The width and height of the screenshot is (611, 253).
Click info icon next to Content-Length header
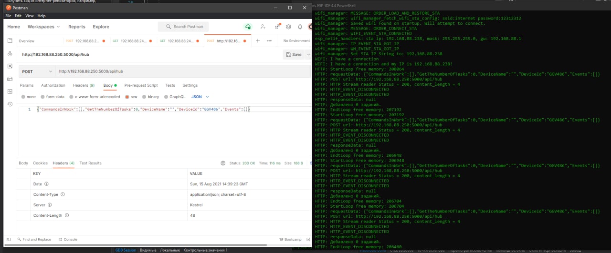click(66, 215)
